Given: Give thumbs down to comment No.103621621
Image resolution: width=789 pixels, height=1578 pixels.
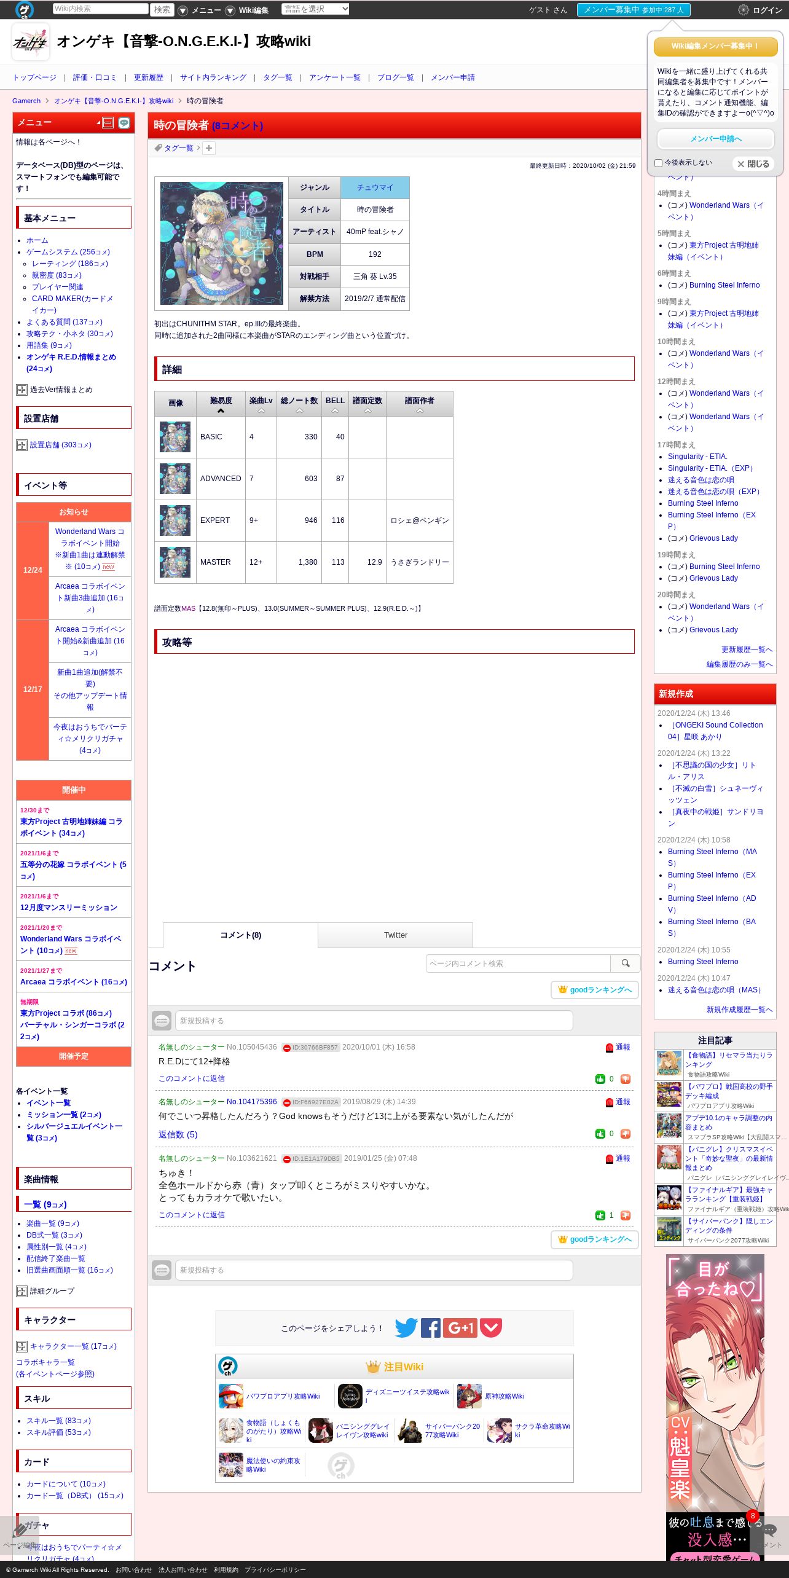Looking at the screenshot, I should [626, 1215].
